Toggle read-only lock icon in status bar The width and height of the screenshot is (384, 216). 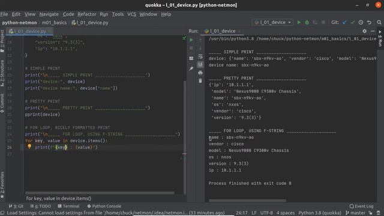click(x=371, y=213)
